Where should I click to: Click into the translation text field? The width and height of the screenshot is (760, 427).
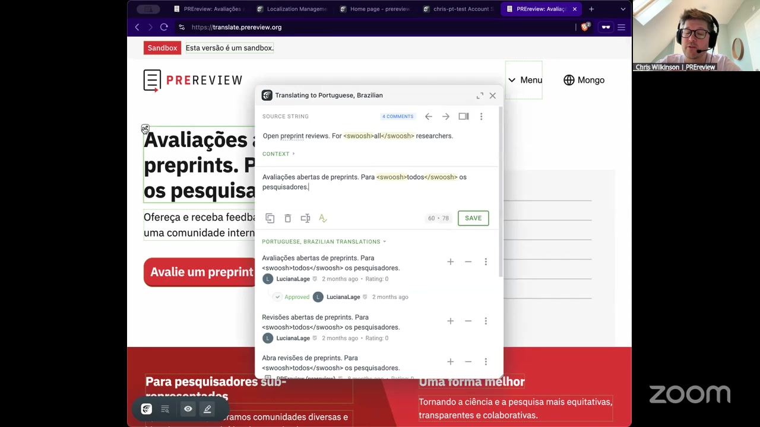(374, 187)
